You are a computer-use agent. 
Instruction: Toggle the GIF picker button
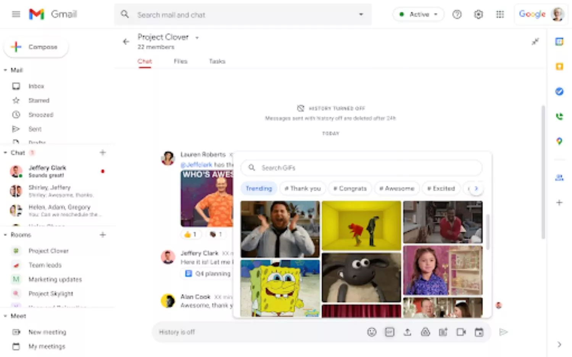click(390, 332)
